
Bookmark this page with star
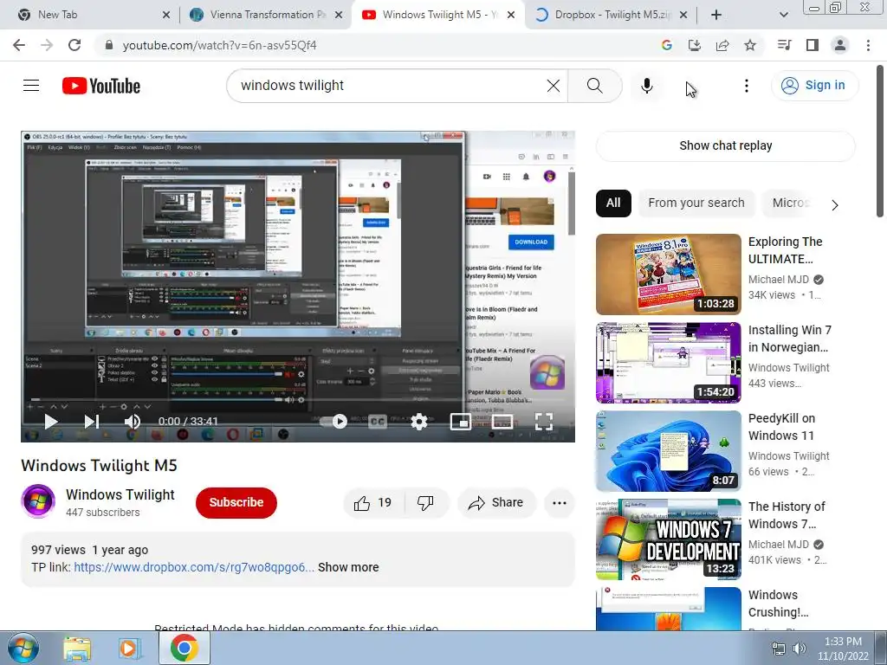pyautogui.click(x=750, y=45)
